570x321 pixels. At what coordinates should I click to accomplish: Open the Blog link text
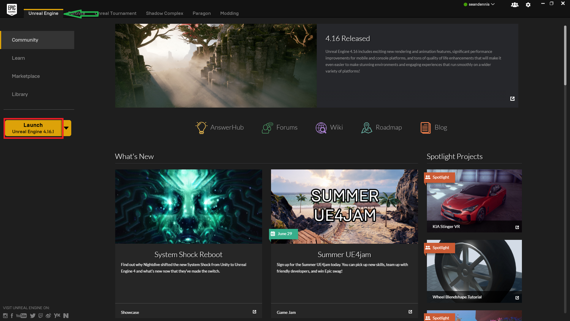point(441,128)
